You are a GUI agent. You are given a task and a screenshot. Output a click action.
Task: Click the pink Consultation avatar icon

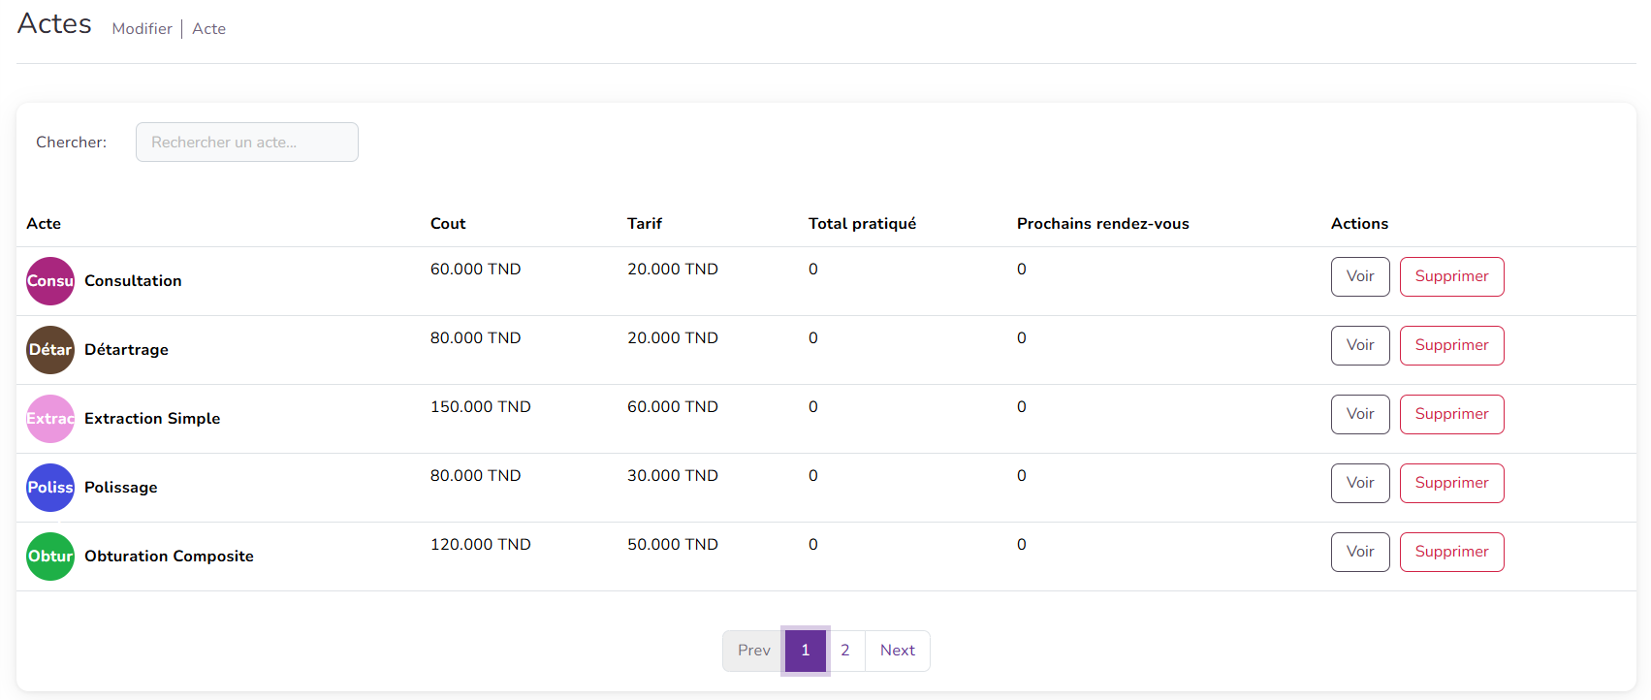coord(50,281)
